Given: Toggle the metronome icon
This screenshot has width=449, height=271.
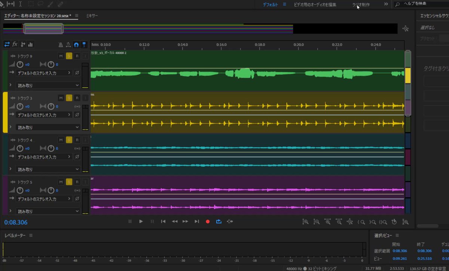Looking at the screenshot, I should tap(61, 44).
